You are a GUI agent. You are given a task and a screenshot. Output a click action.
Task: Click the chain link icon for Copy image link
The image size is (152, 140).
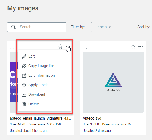coord(24,66)
